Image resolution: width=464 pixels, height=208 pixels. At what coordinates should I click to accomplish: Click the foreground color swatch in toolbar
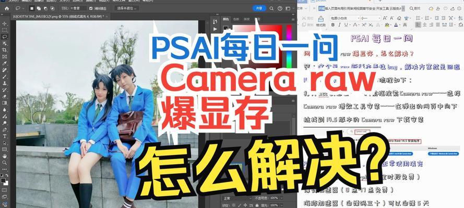click(3, 180)
